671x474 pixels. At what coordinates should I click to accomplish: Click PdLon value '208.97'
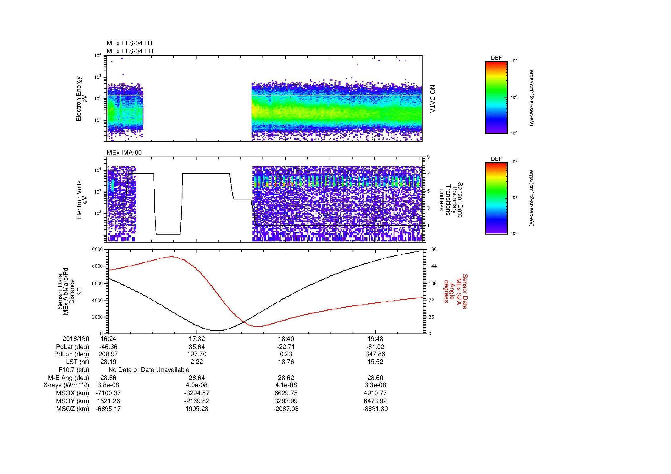(x=108, y=354)
